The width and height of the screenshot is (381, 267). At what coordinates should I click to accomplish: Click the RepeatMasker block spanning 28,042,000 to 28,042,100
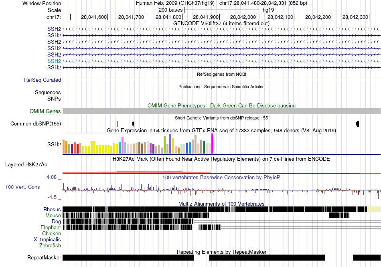coord(267,257)
